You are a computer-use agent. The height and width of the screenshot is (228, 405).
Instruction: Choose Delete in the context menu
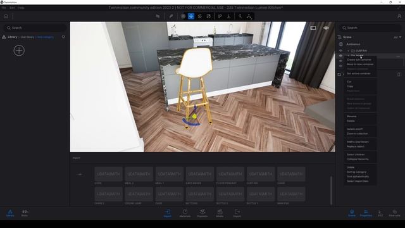pos(351,121)
